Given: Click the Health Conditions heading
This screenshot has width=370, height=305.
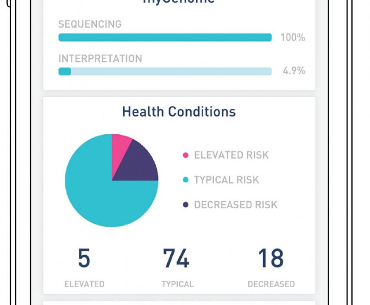Looking at the screenshot, I should pyautogui.click(x=179, y=112).
